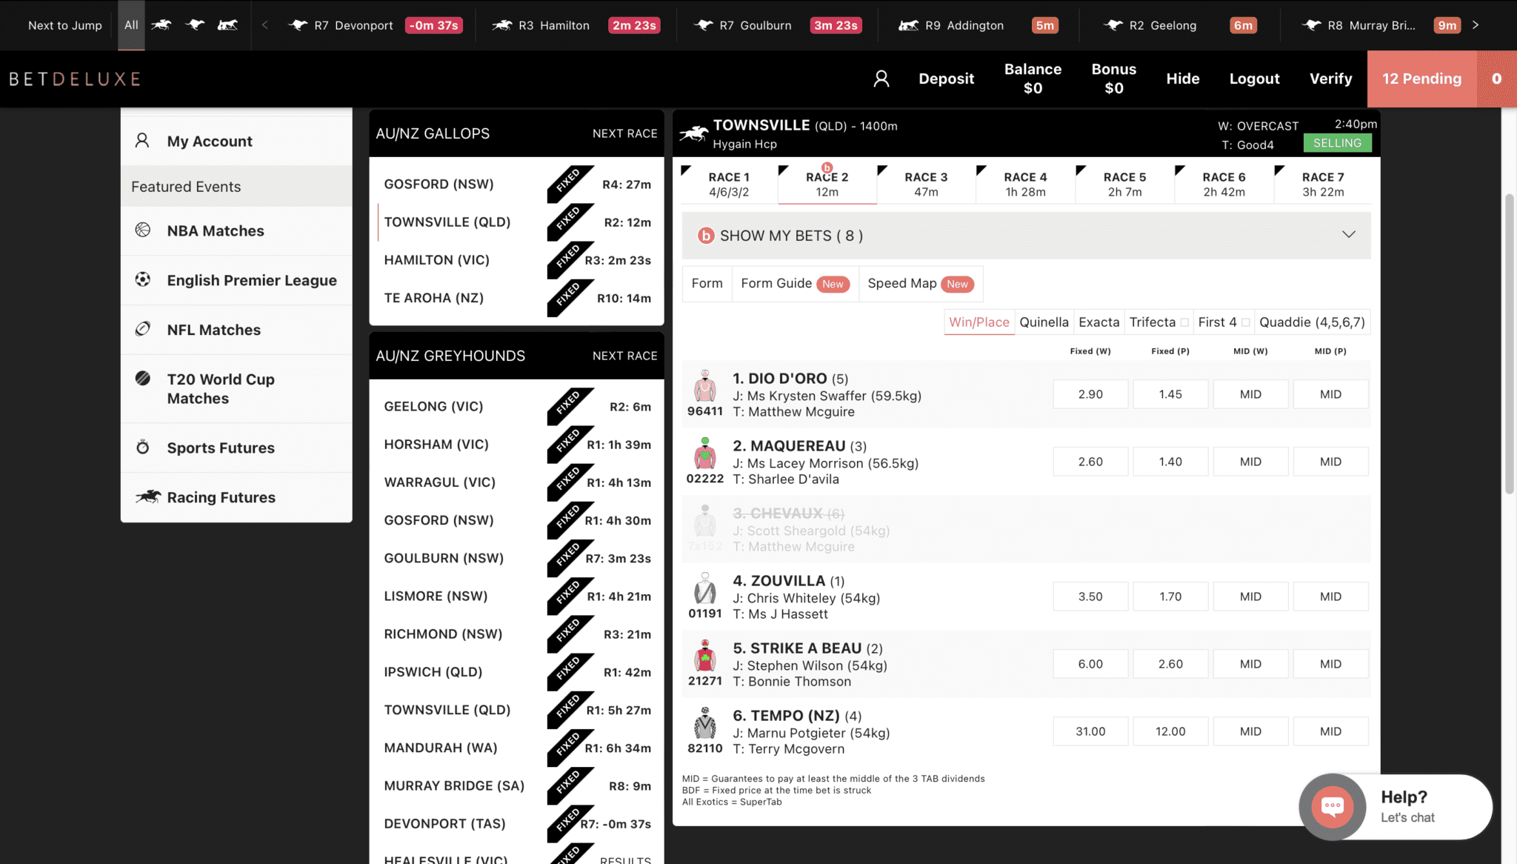Open the Help chat bubble icon

(1333, 806)
